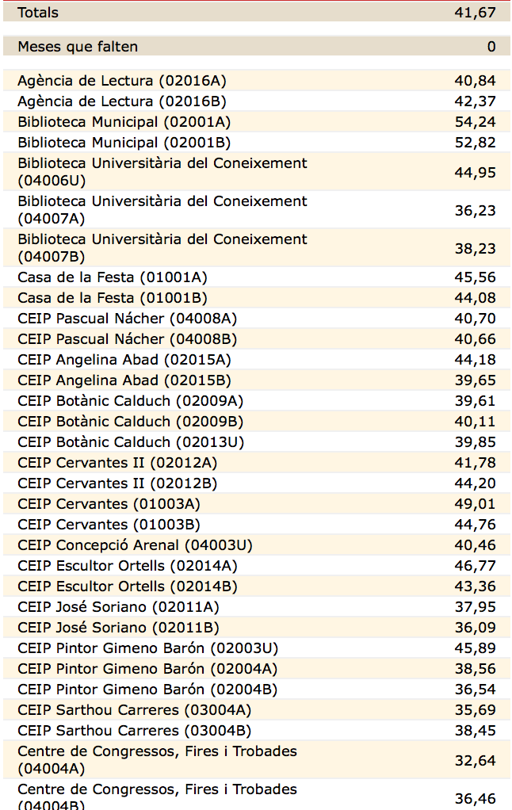Select CEIP Pascual Nácher (04008B) row
The image size is (512, 810).
(x=127, y=339)
